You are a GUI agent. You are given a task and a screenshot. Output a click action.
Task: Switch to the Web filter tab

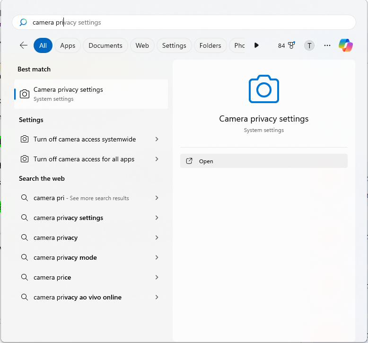pos(142,45)
